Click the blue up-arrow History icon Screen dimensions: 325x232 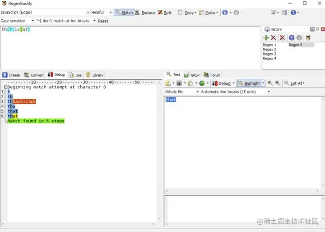point(292,38)
